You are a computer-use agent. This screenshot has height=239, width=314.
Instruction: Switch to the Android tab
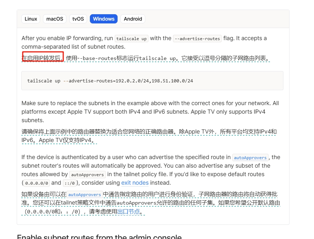click(133, 19)
